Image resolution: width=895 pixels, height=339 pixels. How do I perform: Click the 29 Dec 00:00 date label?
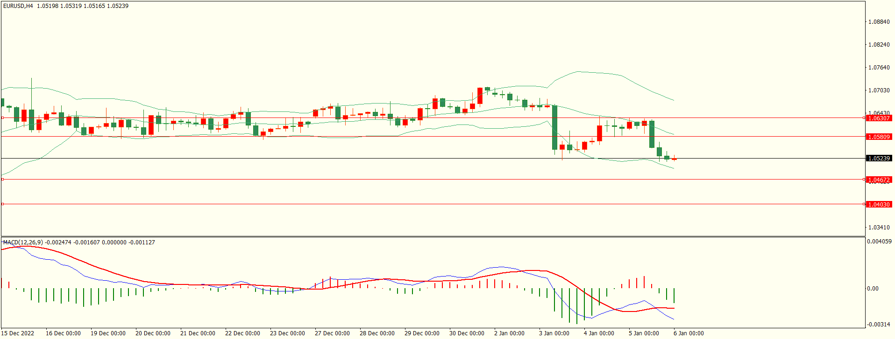[x=422, y=333]
